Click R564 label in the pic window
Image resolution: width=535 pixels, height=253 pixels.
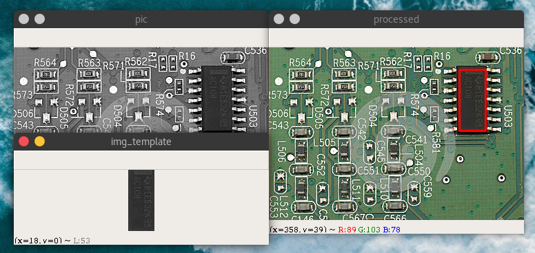pos(46,63)
